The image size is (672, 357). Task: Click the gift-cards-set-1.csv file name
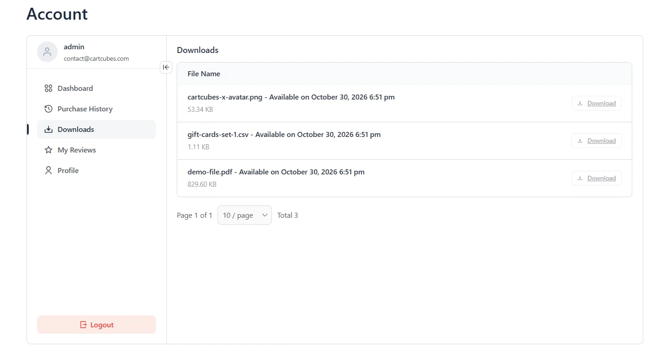pos(218,135)
